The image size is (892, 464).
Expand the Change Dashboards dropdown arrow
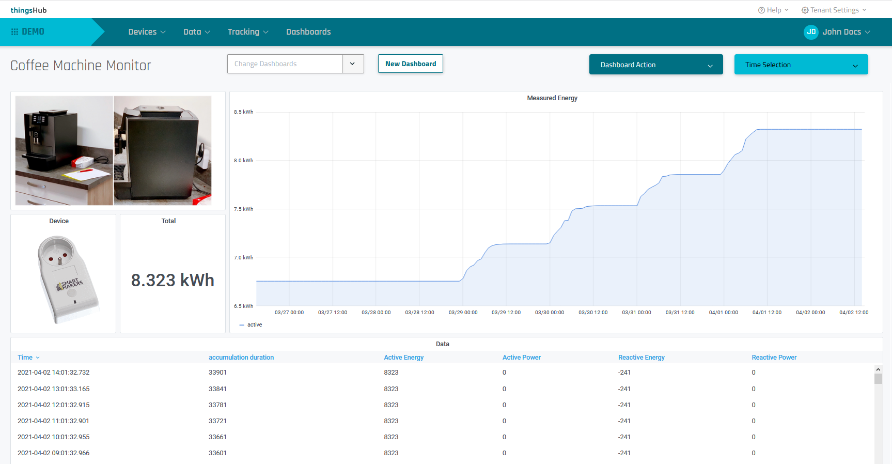tap(352, 64)
